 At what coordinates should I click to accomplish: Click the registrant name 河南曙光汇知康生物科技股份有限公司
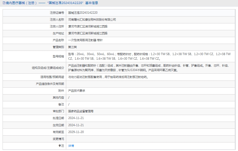pyautogui.click(x=92, y=20)
